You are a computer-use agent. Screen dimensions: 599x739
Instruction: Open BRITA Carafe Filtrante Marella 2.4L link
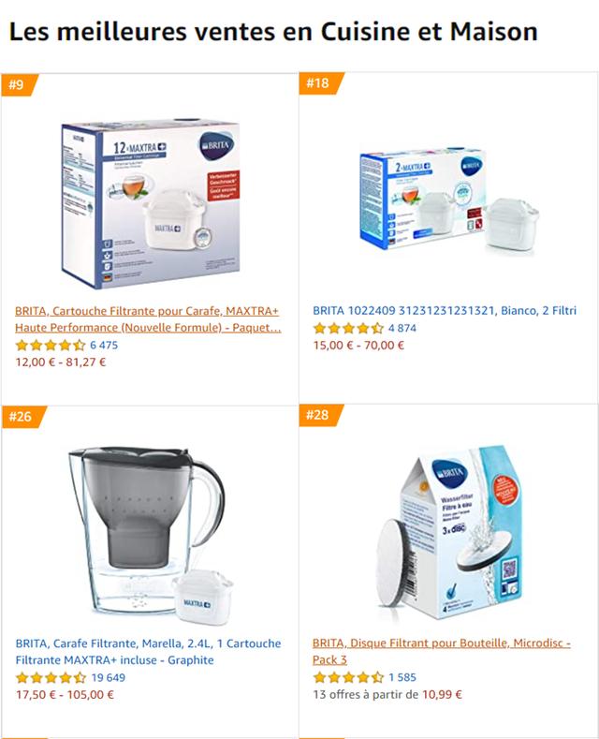click(148, 652)
